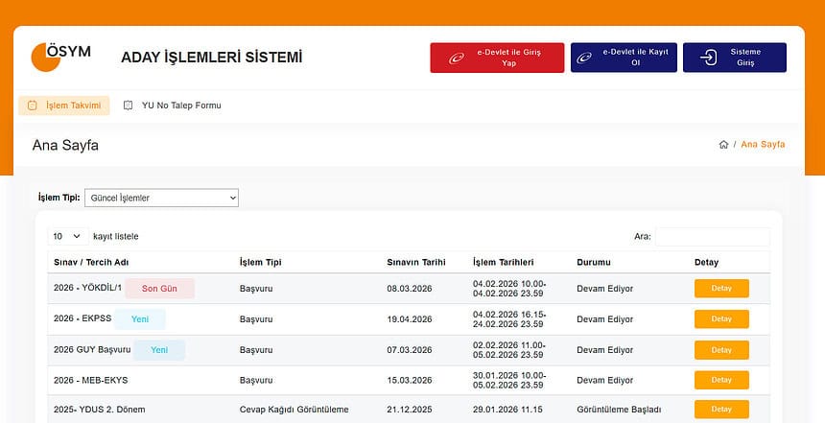Show Detay for 2026 - MEB-EKYS
Image resolution: width=825 pixels, height=423 pixels.
click(x=721, y=381)
